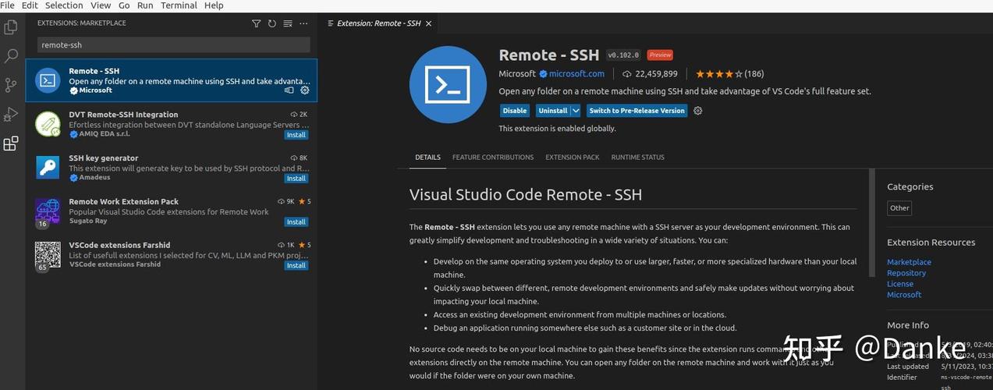Open manage gear on Remote - SSH list row
The width and height of the screenshot is (993, 390).
305,90
